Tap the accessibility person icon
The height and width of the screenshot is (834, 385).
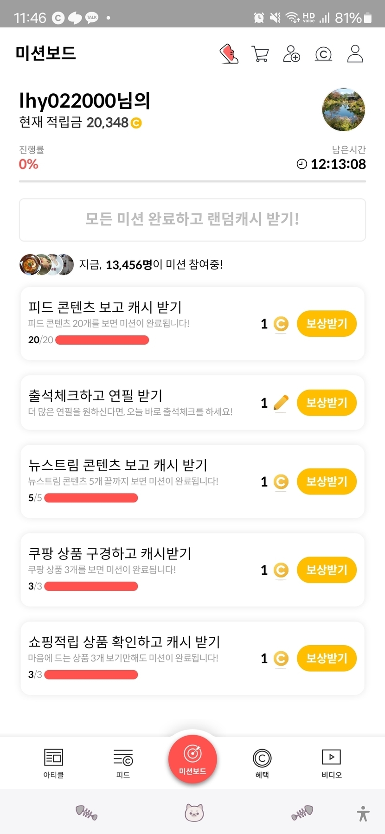[x=363, y=814]
